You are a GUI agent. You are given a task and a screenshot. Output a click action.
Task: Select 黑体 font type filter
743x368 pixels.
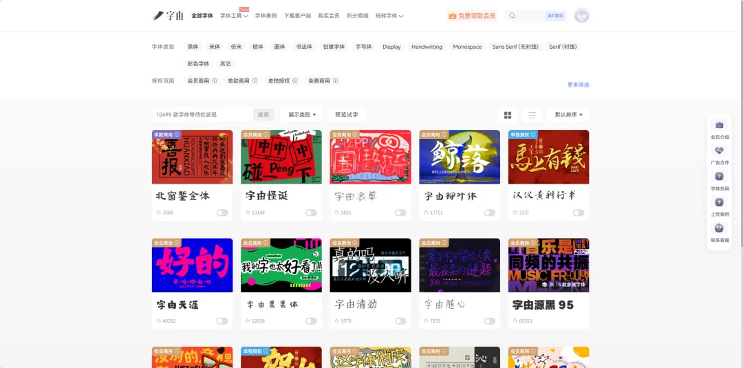[x=193, y=47]
